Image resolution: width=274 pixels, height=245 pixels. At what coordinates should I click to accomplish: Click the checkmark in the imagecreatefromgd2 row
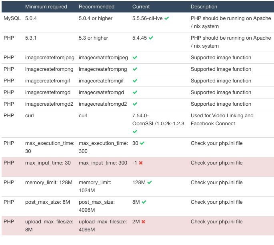[x=135, y=104]
